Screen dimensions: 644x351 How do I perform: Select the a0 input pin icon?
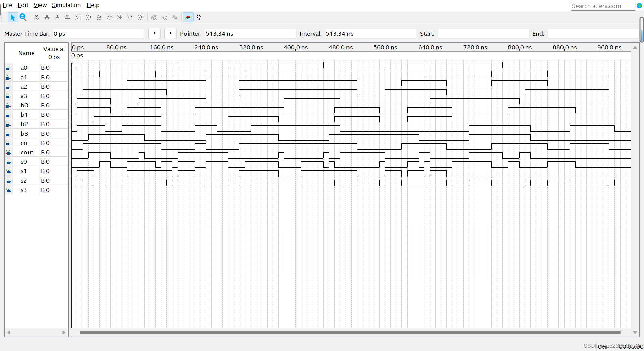8,68
